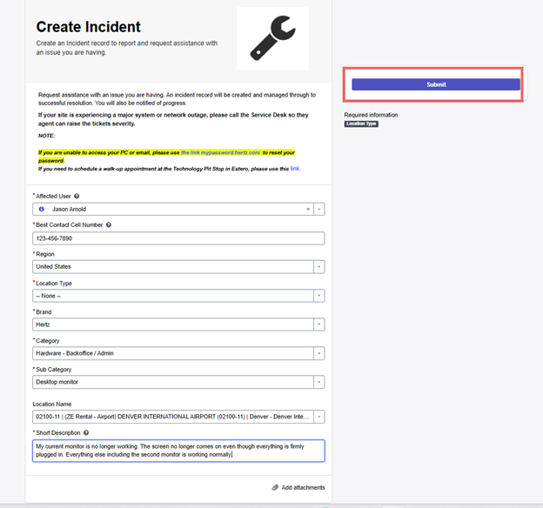Screen dimensions: 543x508
Task: Click the Location Type required information tag
Action: pos(361,124)
